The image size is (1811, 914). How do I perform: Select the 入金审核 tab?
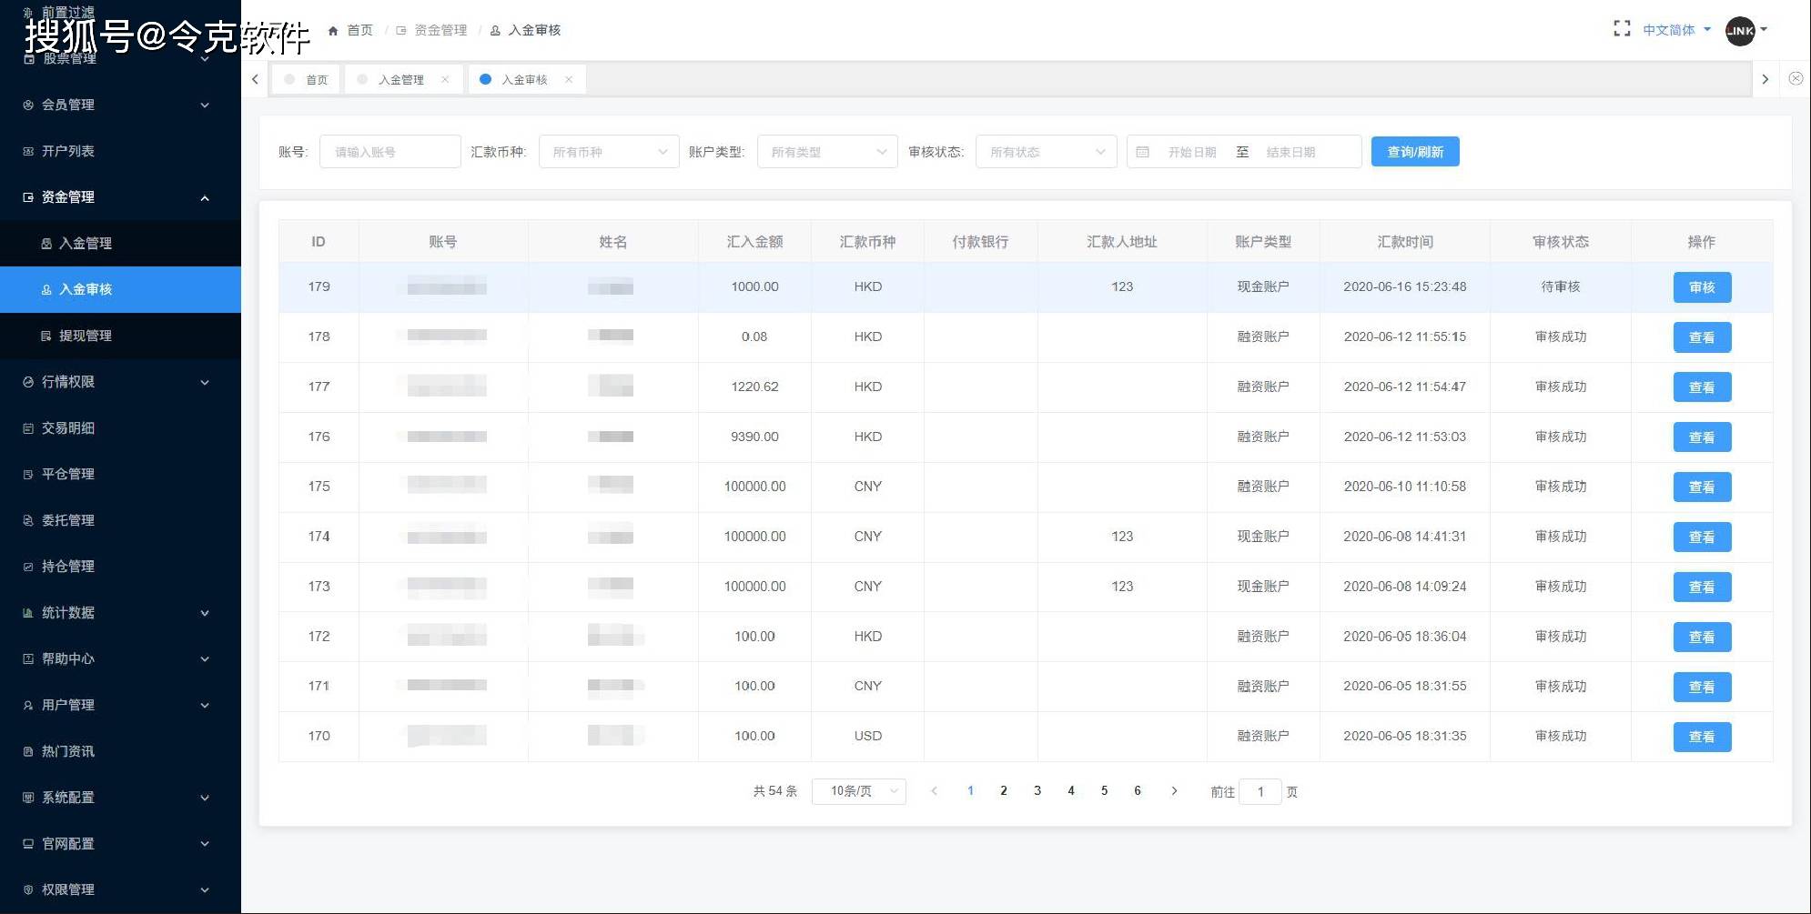click(525, 79)
